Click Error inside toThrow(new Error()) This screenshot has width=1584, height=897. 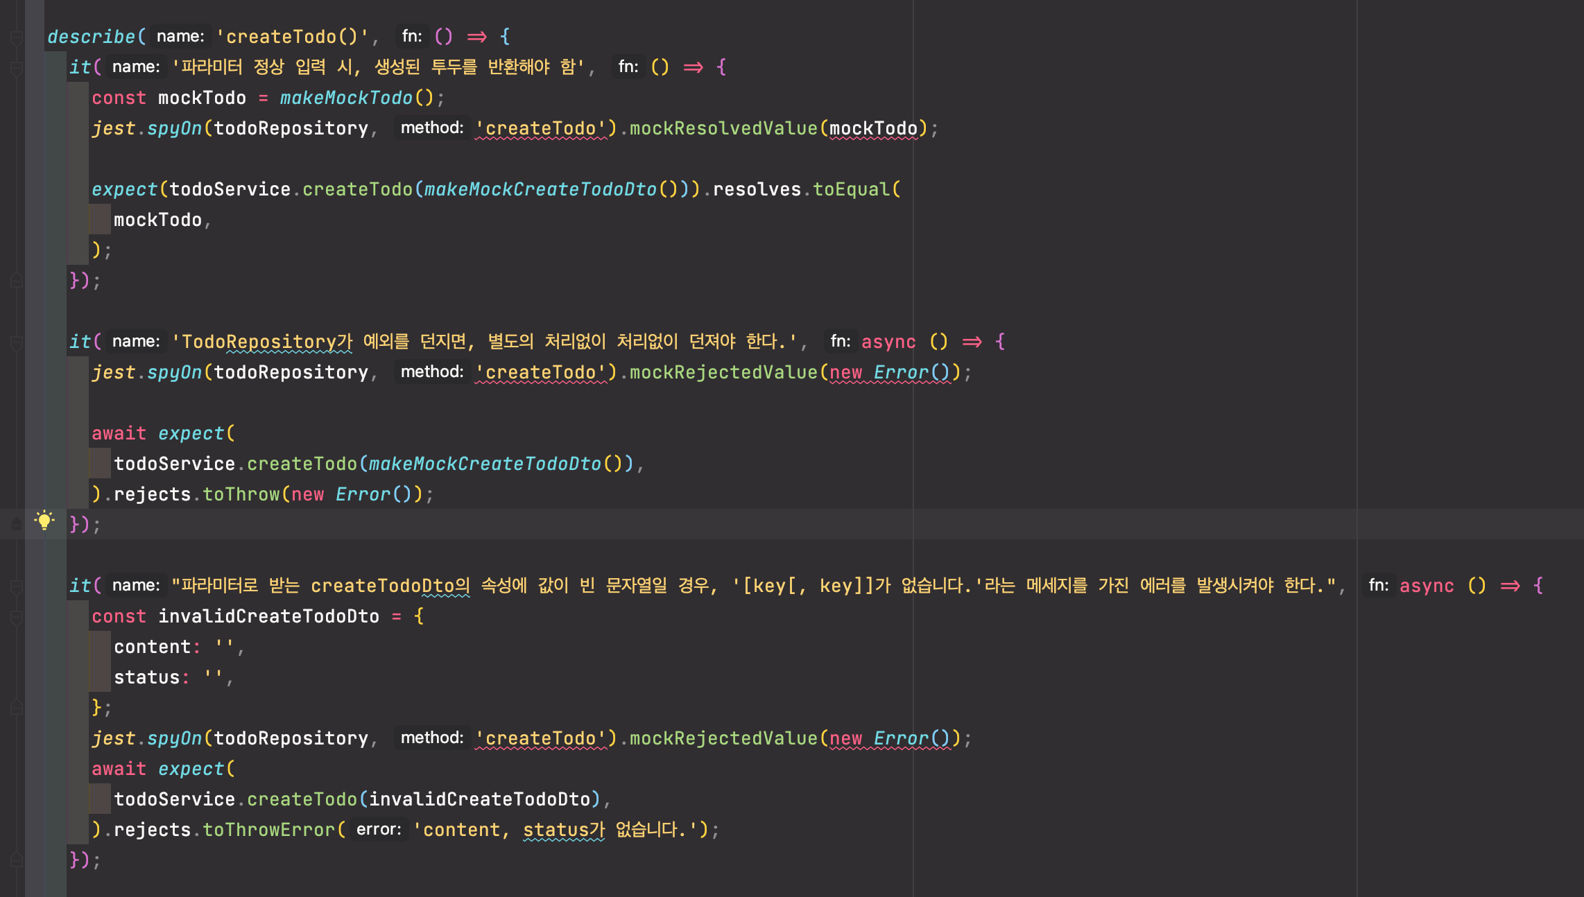point(363,494)
